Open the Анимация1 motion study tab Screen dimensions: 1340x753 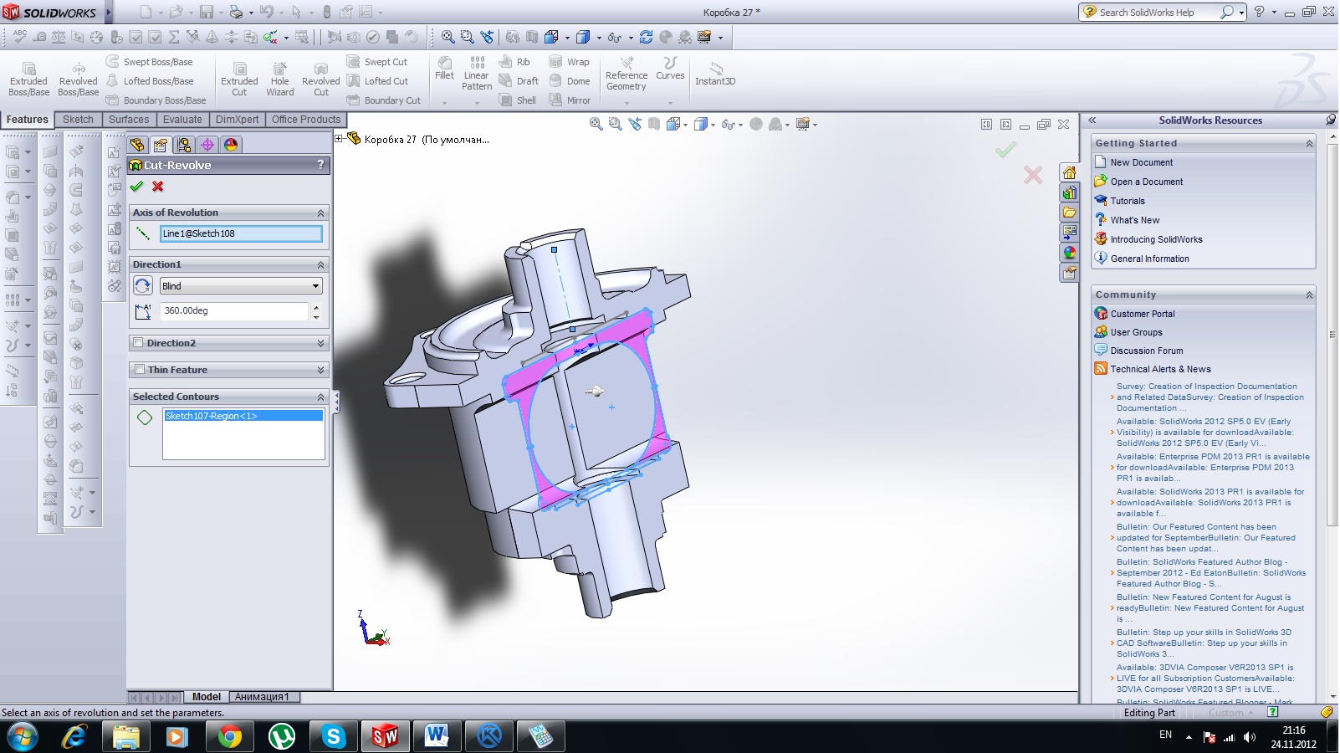coord(262,697)
